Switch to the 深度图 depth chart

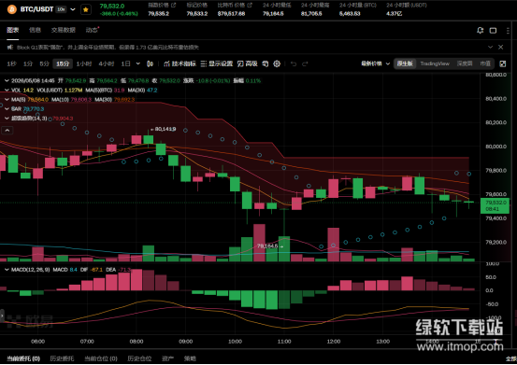coord(465,63)
